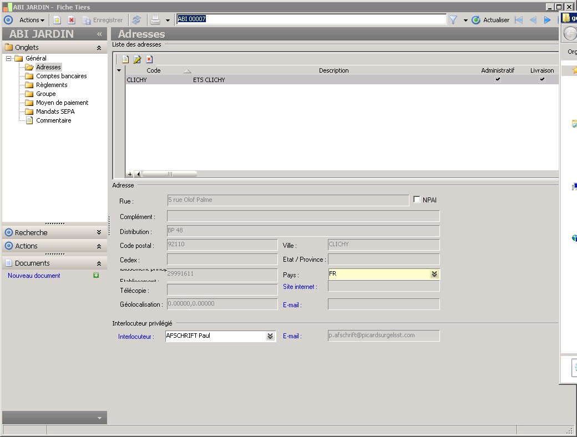Toggle Administratif checkbox for CLICHY row
Image resolution: width=577 pixels, height=437 pixels.
(498, 80)
